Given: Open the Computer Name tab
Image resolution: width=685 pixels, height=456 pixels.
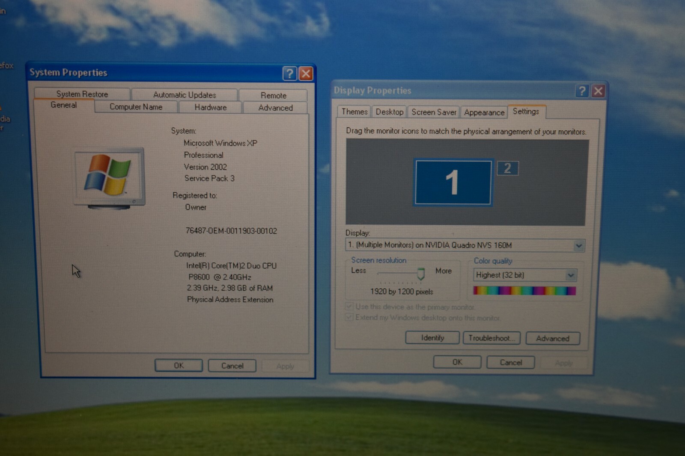Looking at the screenshot, I should pyautogui.click(x=136, y=107).
